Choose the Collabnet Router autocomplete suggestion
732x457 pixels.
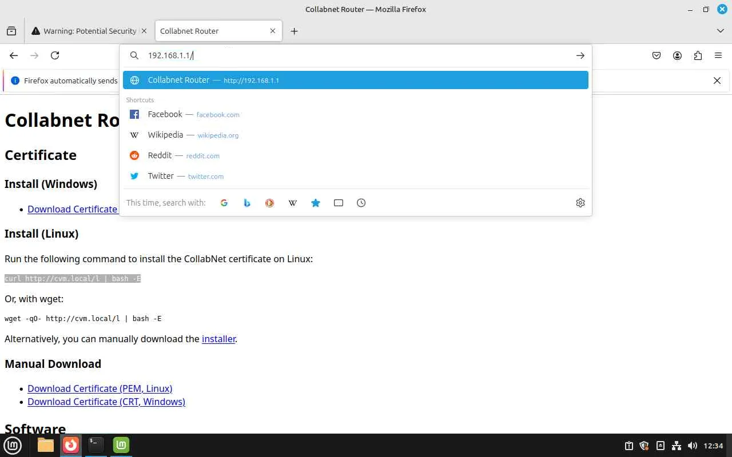(x=356, y=80)
